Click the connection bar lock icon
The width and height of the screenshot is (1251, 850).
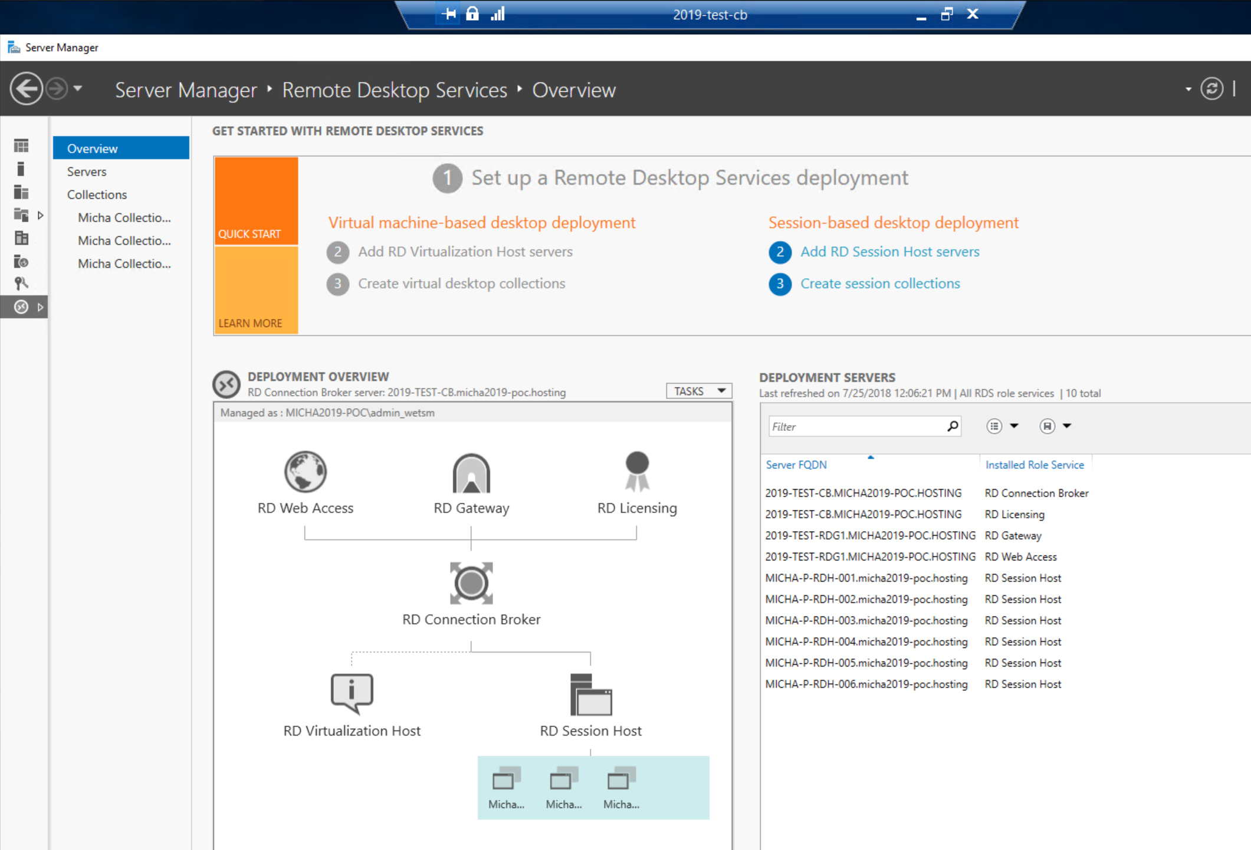point(472,14)
